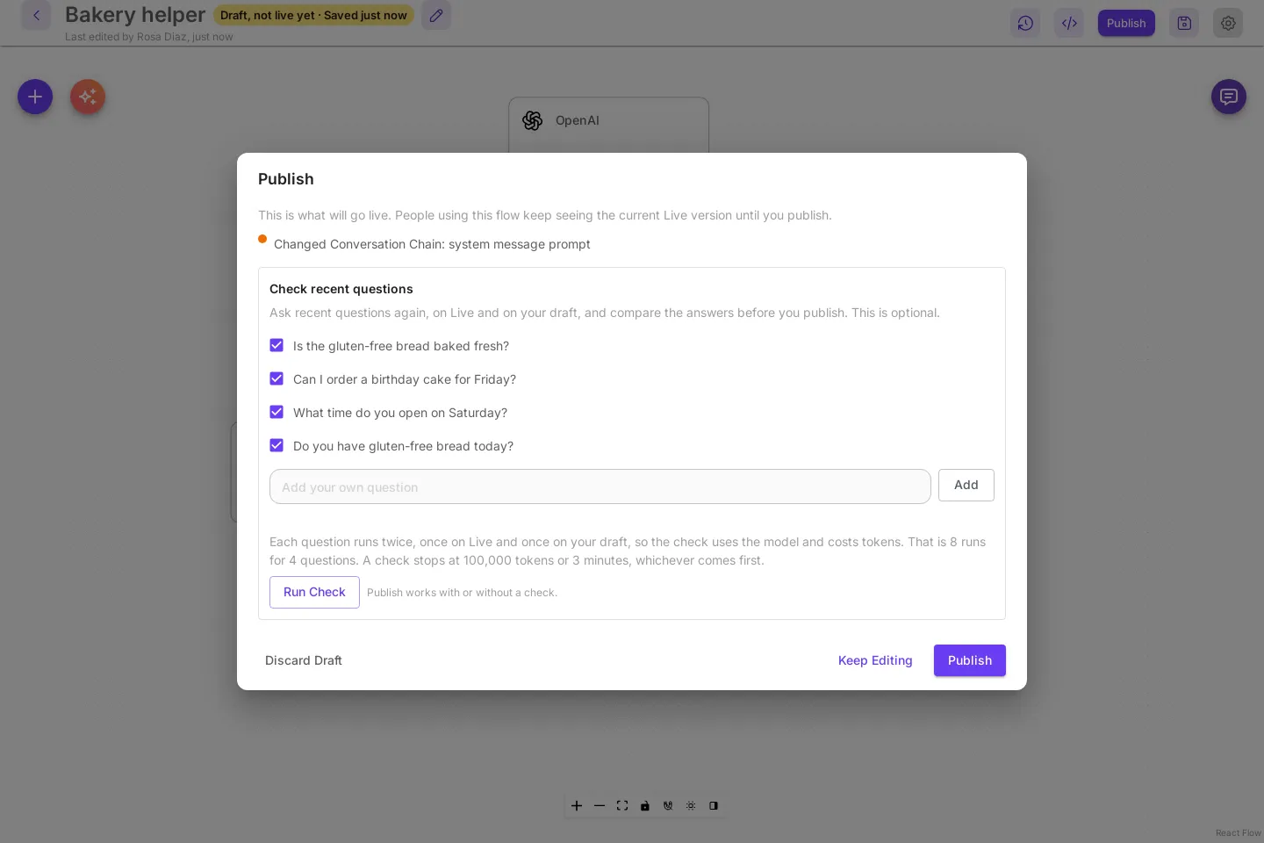Open the chat bubble icon
Image resolution: width=1264 pixels, height=843 pixels.
[x=1229, y=97]
